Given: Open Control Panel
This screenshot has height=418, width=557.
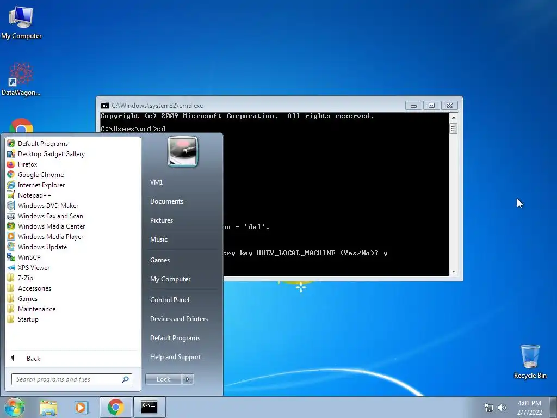Looking at the screenshot, I should [170, 300].
